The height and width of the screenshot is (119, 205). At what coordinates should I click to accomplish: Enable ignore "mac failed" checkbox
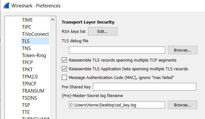click(64, 77)
